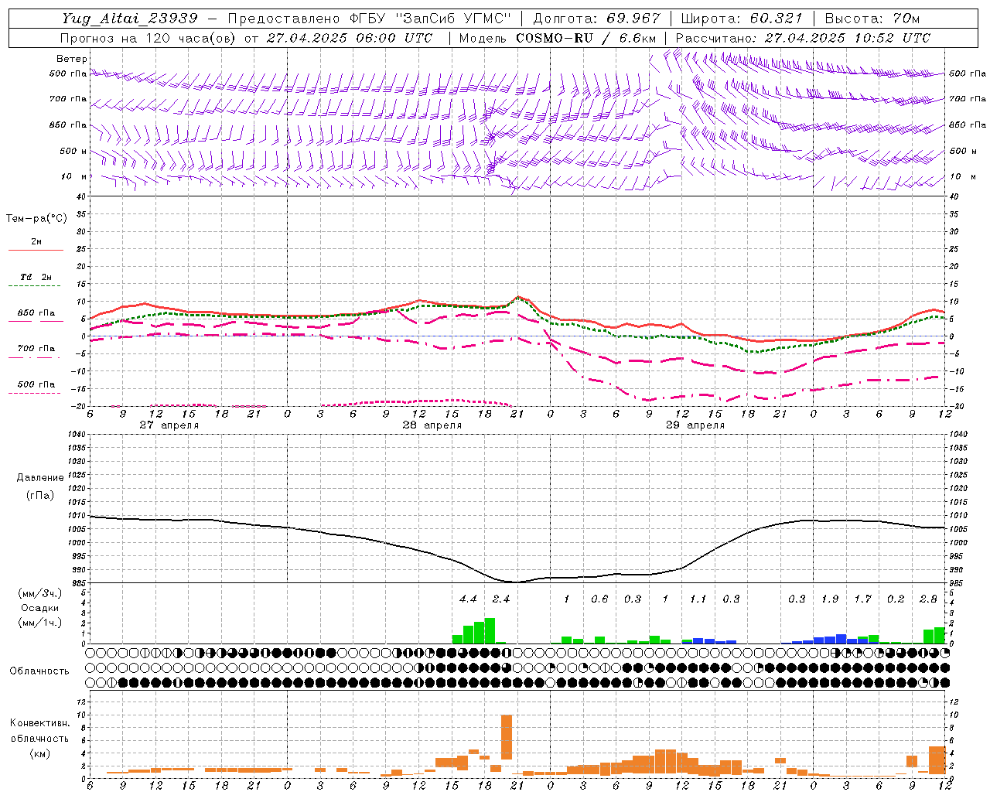Click the date label 29 апреля
This screenshot has width=990, height=792.
tap(695, 425)
